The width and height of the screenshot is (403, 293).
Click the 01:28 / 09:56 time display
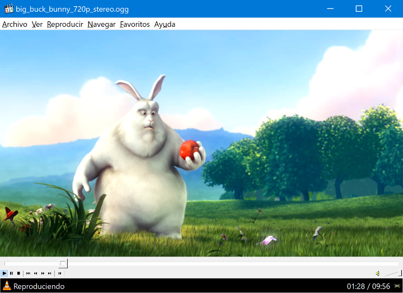pos(368,286)
